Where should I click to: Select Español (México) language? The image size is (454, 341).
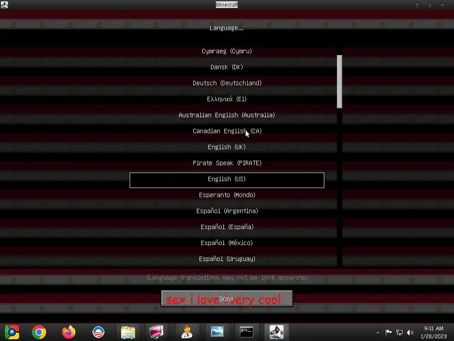click(x=227, y=243)
